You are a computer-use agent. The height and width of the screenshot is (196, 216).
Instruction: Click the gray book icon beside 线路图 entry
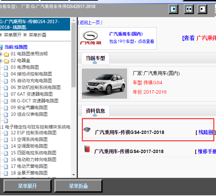[x=87, y=130]
